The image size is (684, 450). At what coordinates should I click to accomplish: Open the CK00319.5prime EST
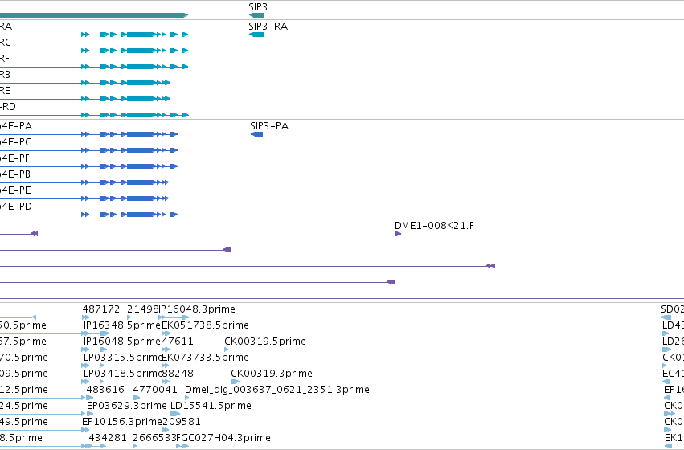pos(265,342)
